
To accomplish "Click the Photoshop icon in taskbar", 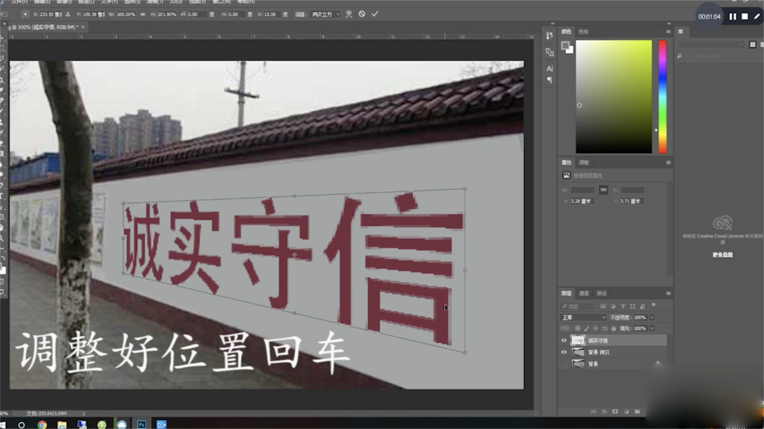I will pyautogui.click(x=141, y=425).
